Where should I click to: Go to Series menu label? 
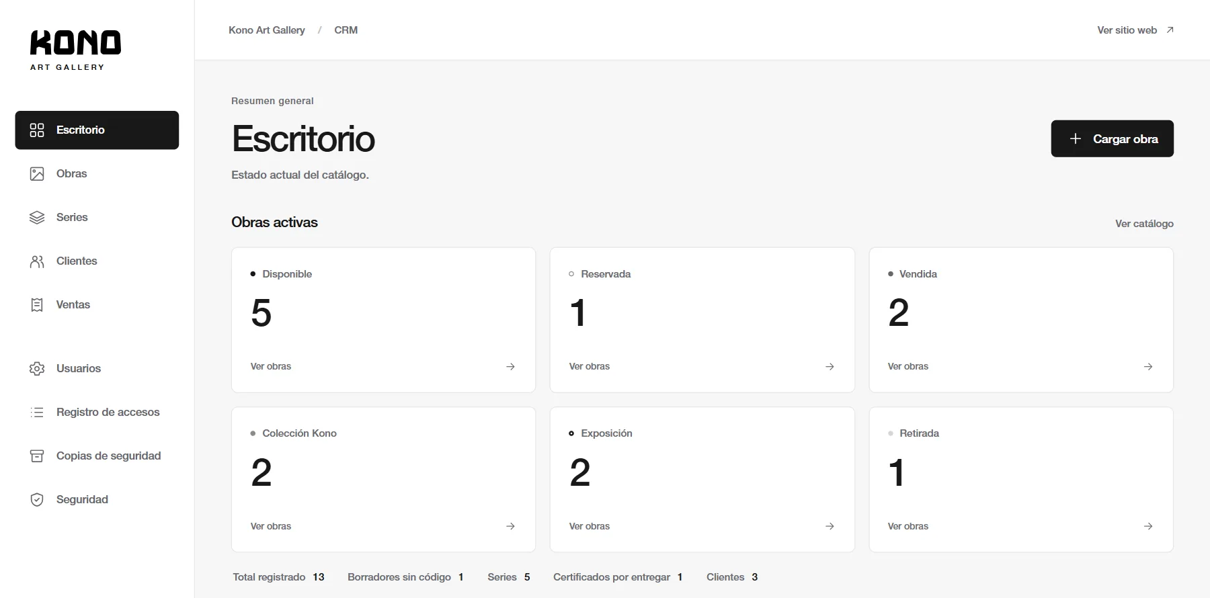72,218
